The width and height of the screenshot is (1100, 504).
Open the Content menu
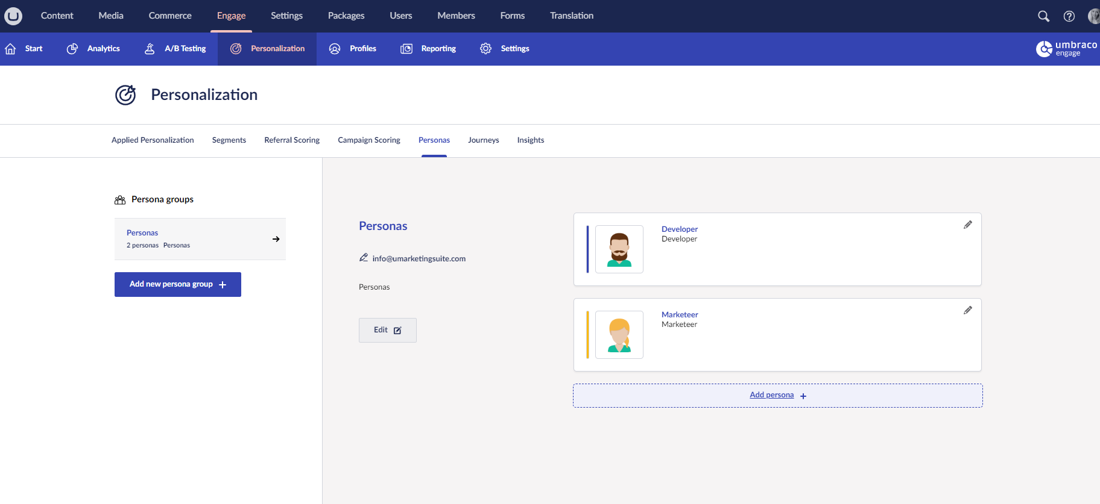(x=57, y=16)
